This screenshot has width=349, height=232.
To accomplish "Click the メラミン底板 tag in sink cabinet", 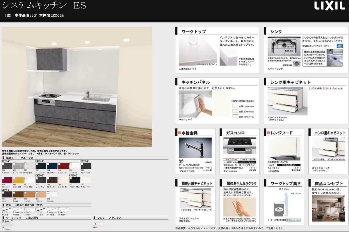I will click(x=316, y=88).
